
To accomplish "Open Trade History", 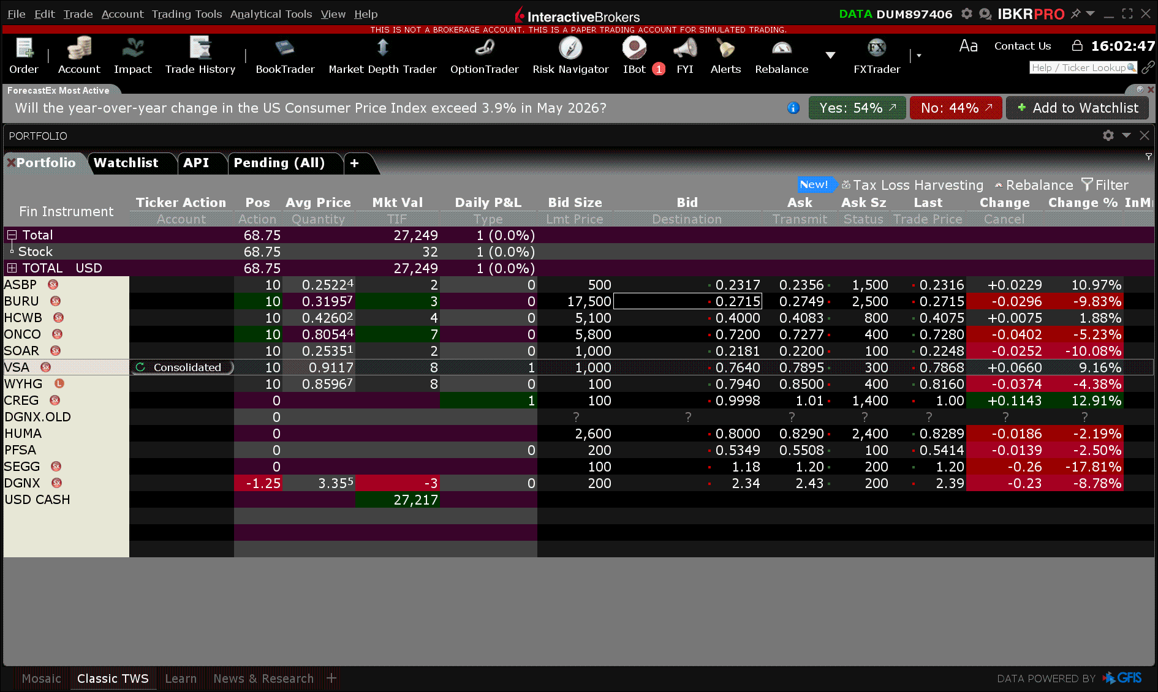I will click(200, 55).
